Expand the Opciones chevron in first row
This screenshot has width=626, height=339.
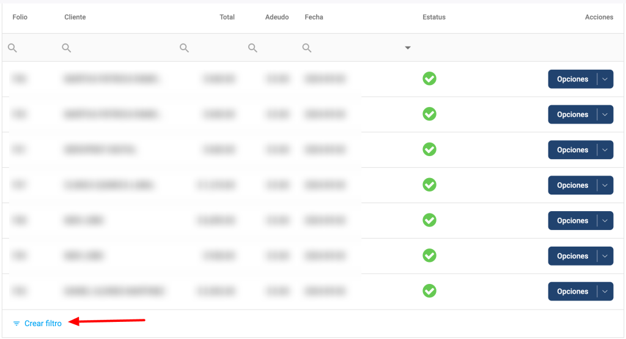click(x=605, y=79)
